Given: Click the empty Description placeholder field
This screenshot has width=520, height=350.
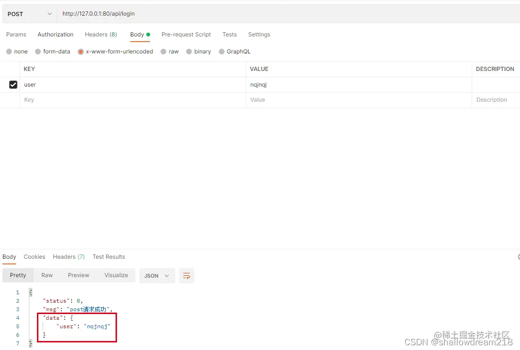Looking at the screenshot, I should pos(496,100).
